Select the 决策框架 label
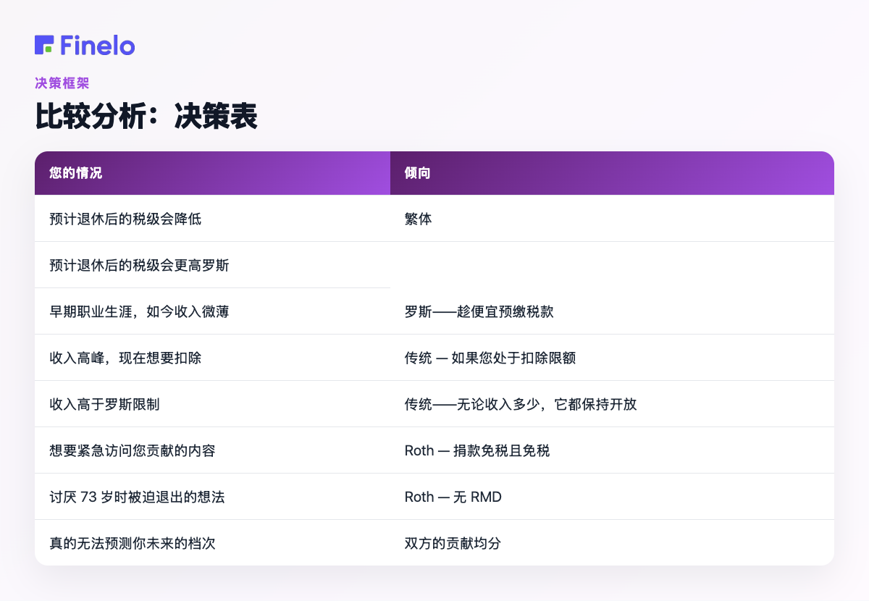The width and height of the screenshot is (869, 601). pyautogui.click(x=62, y=83)
